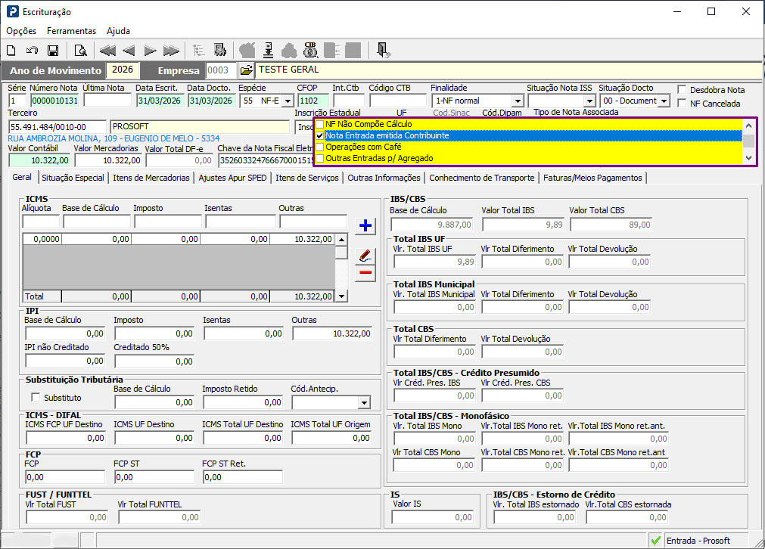765x549 pixels.
Task: Toggle the NF Cancelada checkbox
Action: click(x=682, y=103)
